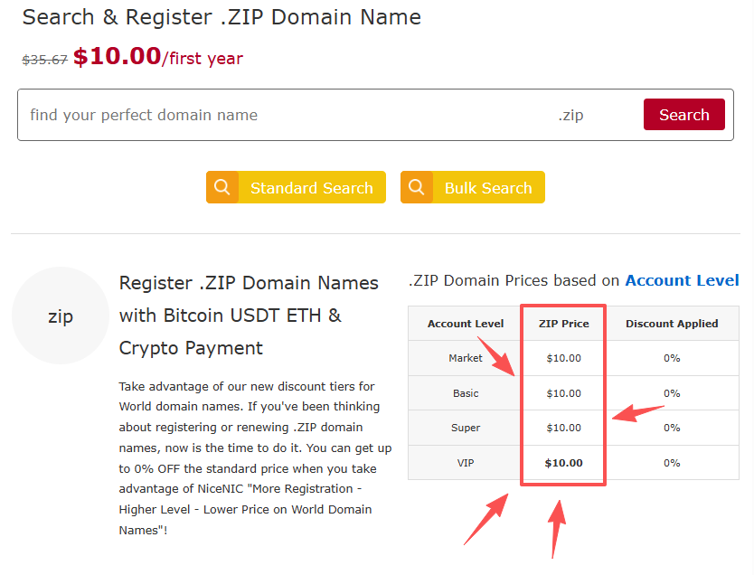Select the circular zip domain logo
Image resolution: width=754 pixels, height=575 pixels.
(x=60, y=316)
